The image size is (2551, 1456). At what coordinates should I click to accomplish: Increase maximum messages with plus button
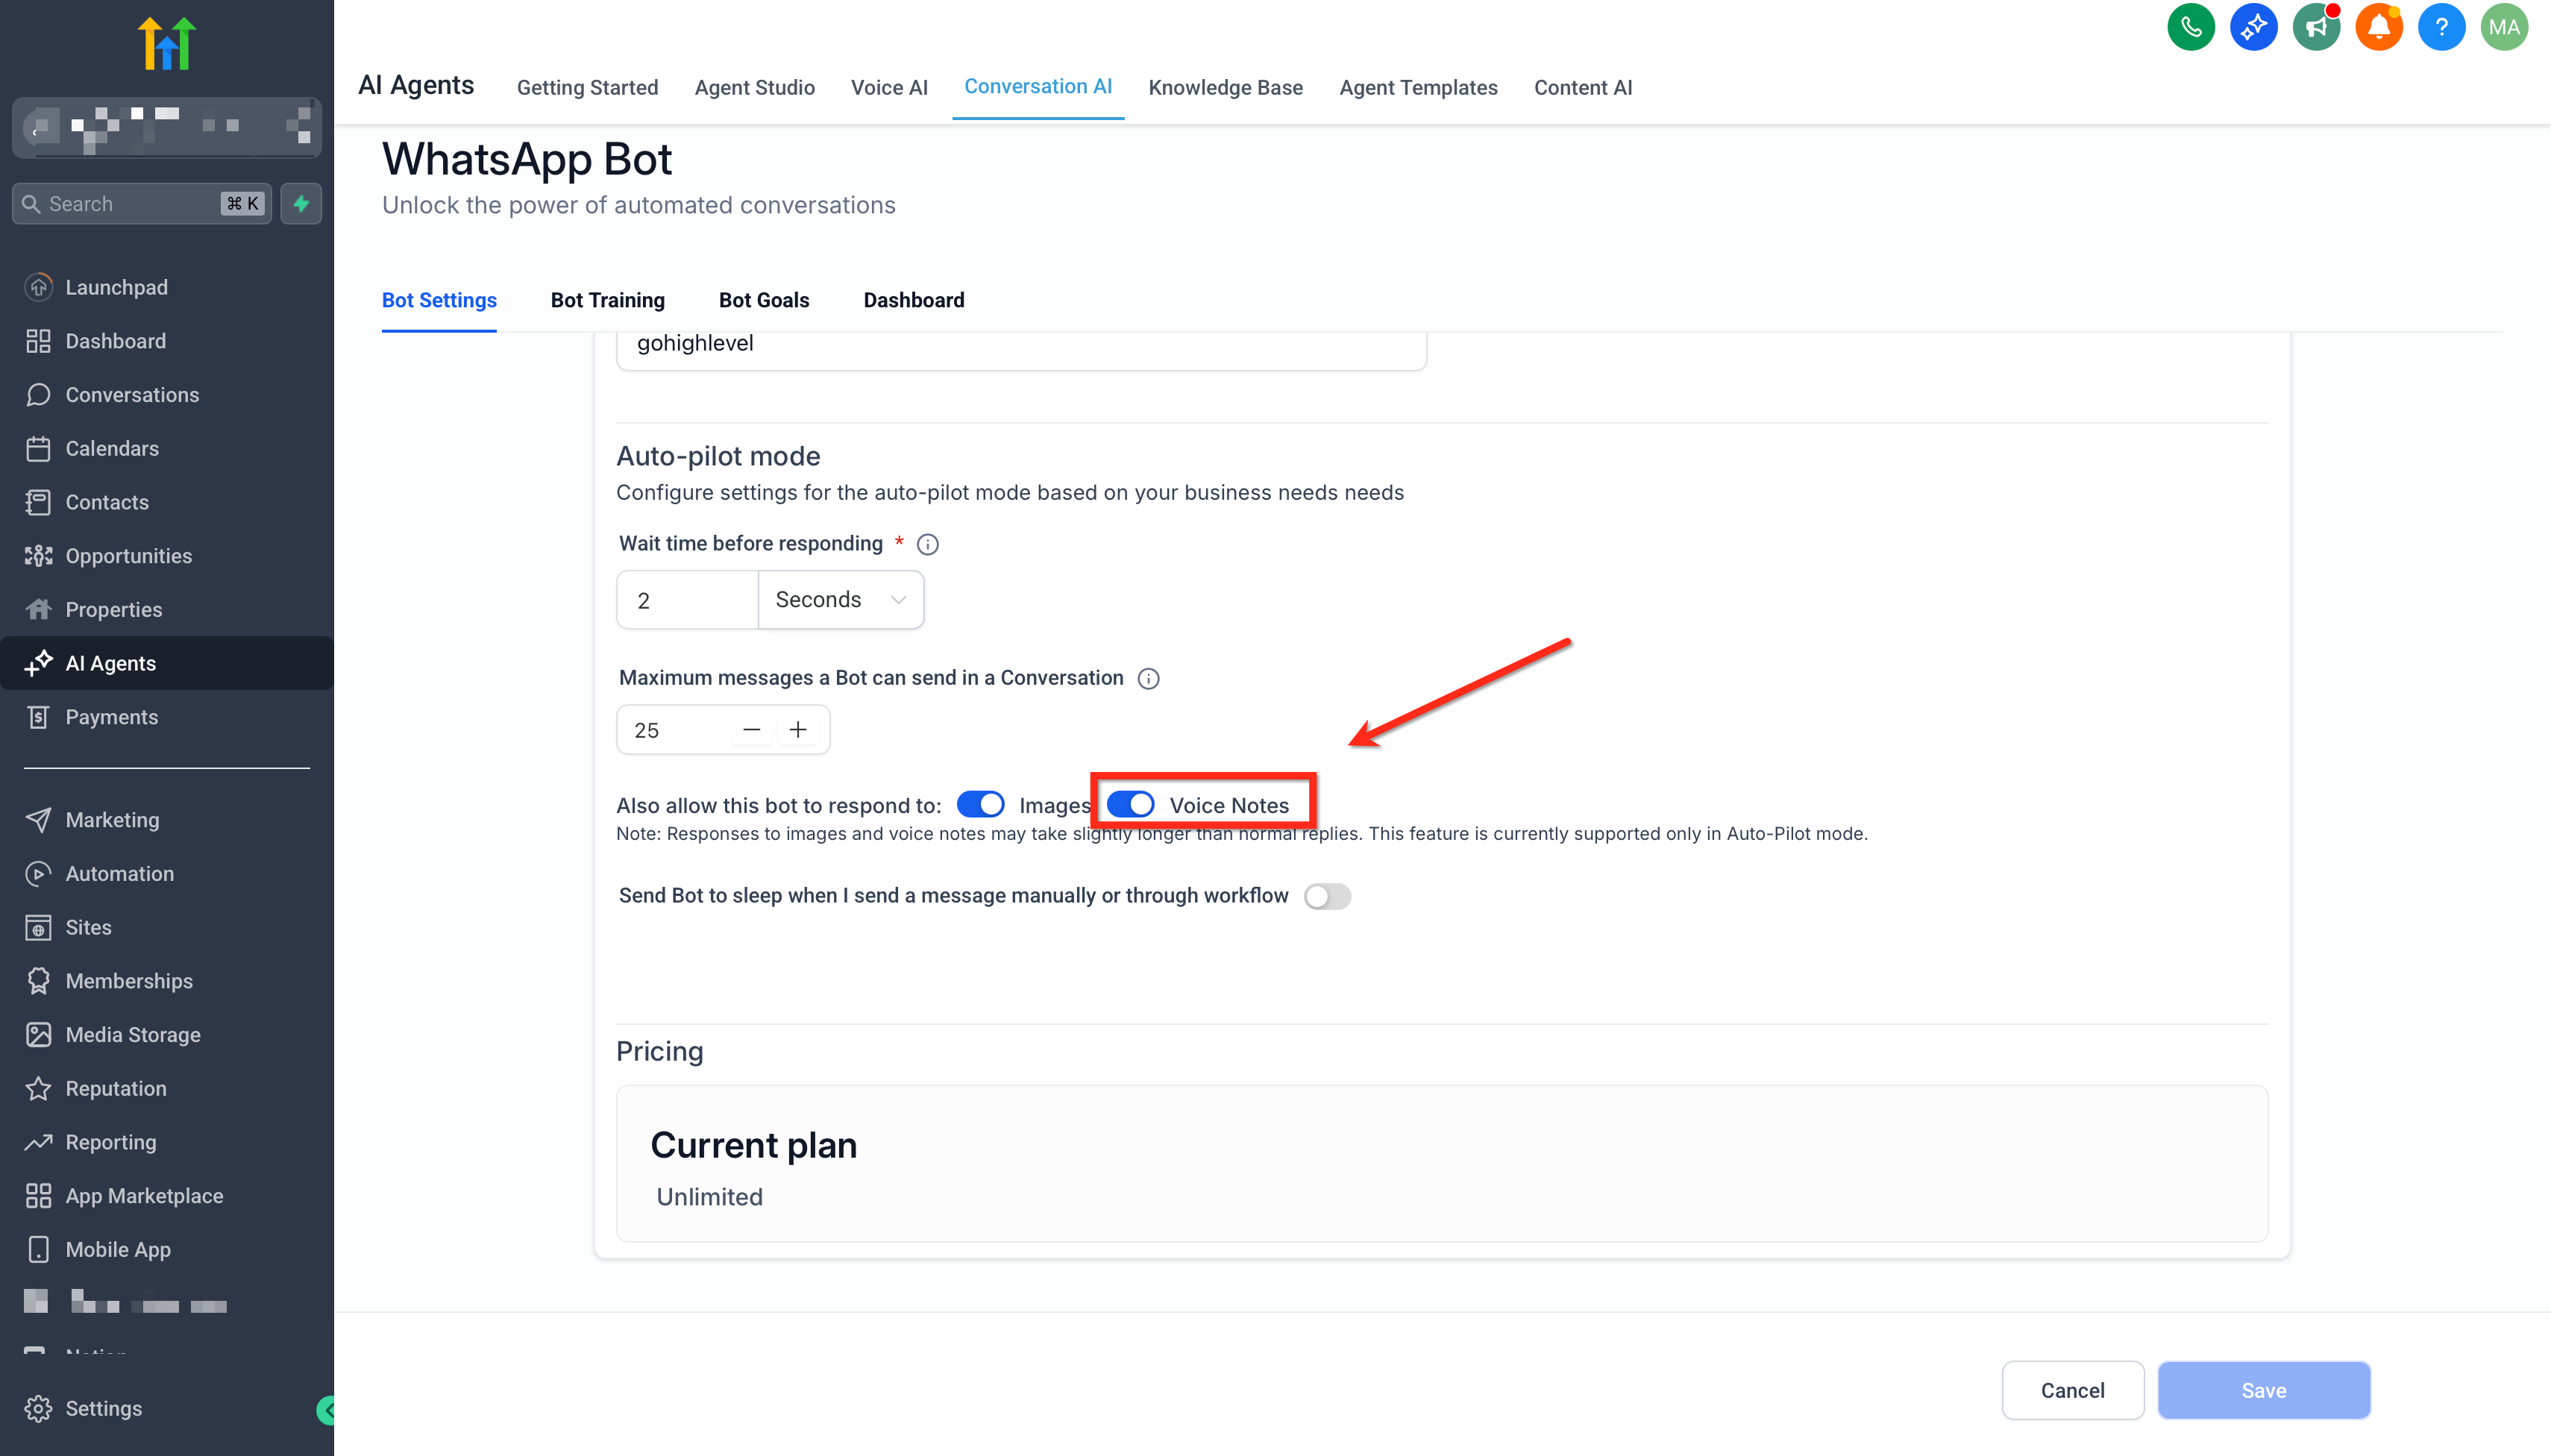(x=797, y=730)
